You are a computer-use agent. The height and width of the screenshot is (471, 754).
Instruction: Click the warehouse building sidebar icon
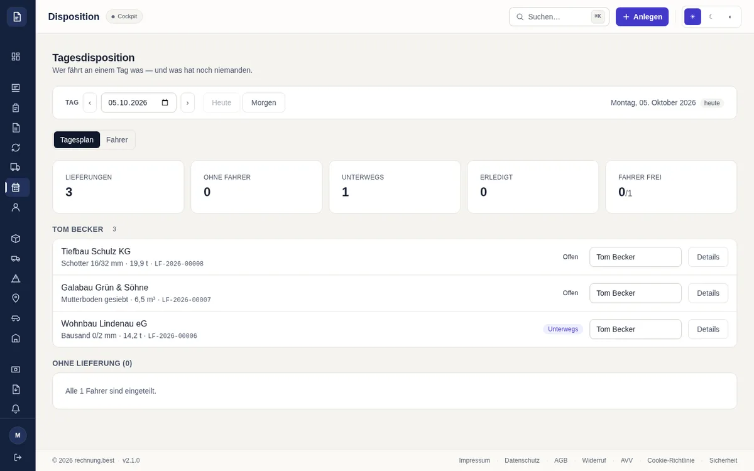16,338
